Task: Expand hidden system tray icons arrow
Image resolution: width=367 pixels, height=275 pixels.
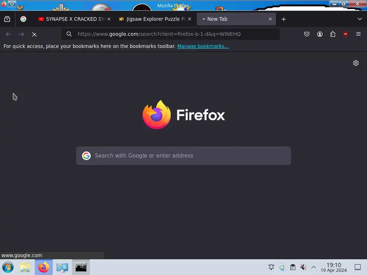Action: pyautogui.click(x=314, y=267)
